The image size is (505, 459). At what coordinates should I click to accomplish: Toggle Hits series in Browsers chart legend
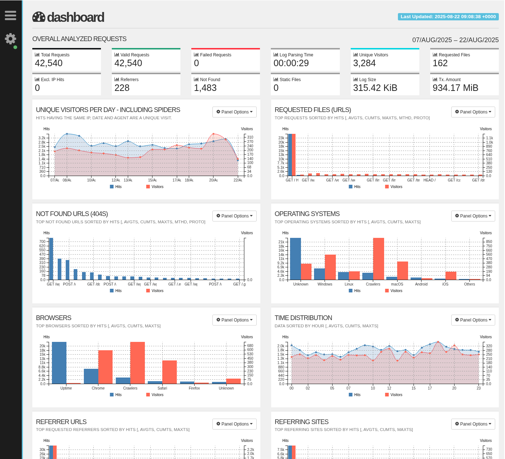click(x=116, y=395)
